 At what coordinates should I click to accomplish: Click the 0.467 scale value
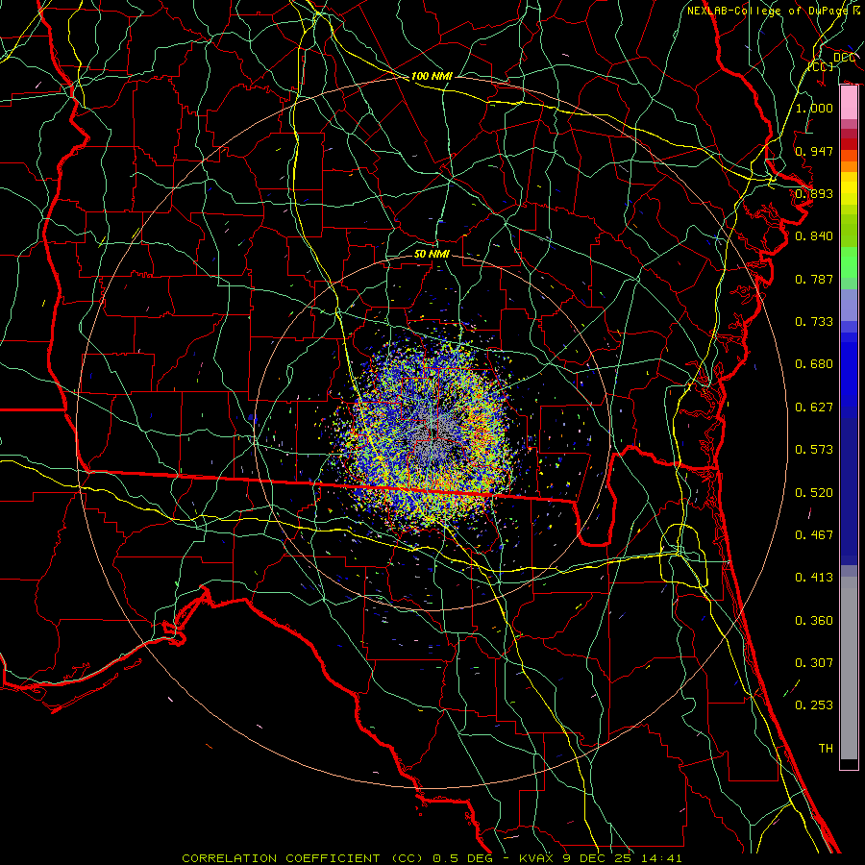(x=814, y=535)
